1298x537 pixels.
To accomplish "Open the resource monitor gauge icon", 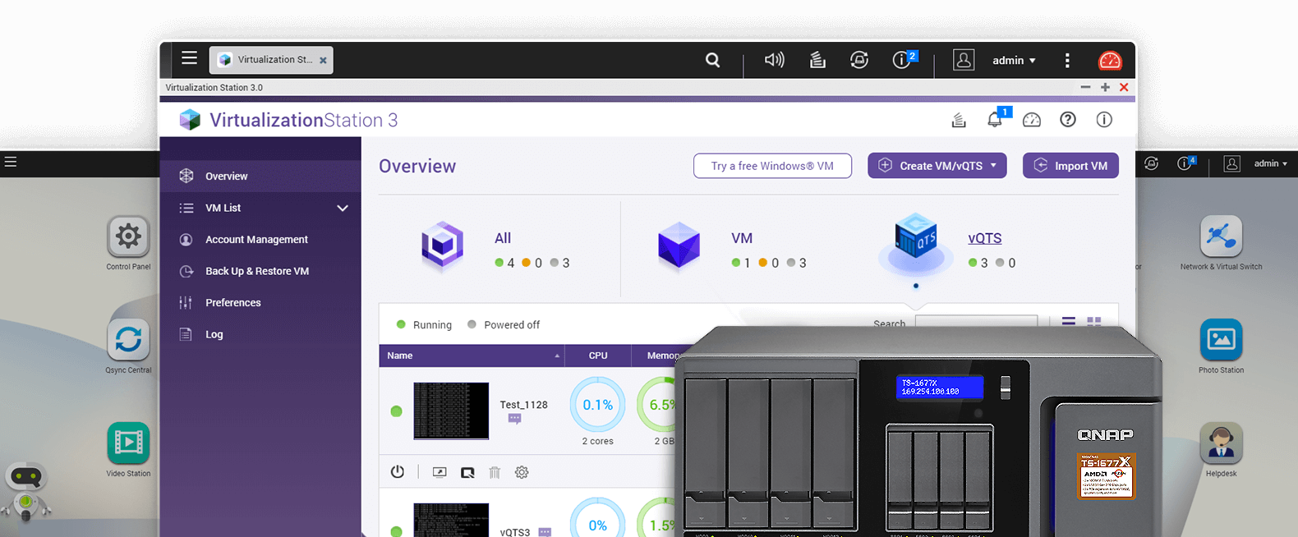I will (1032, 120).
